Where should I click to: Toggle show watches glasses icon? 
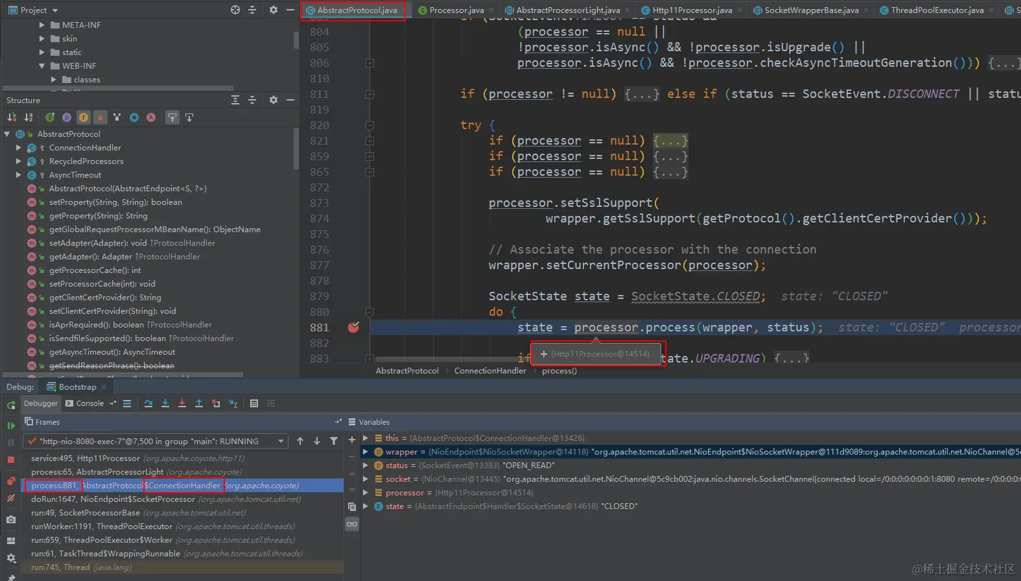[352, 524]
